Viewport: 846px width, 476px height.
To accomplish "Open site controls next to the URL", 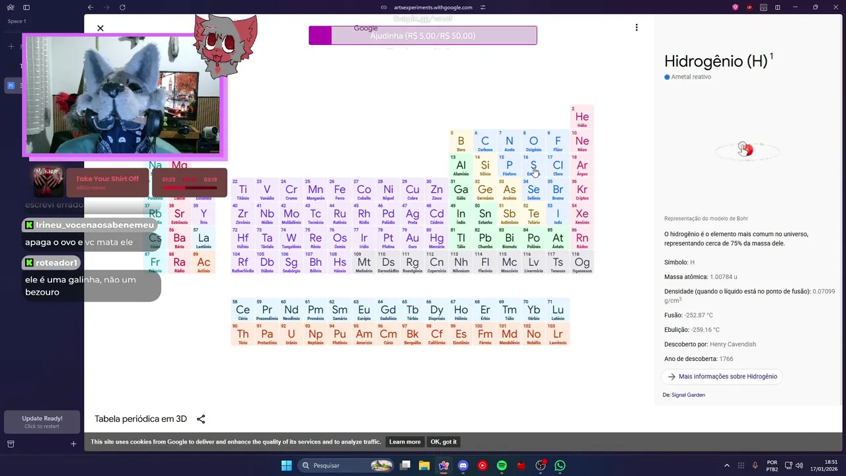I will click(483, 7).
